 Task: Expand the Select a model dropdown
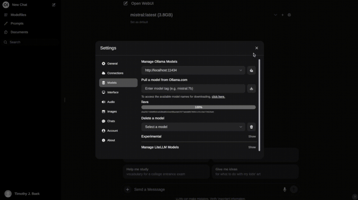pyautogui.click(x=193, y=127)
